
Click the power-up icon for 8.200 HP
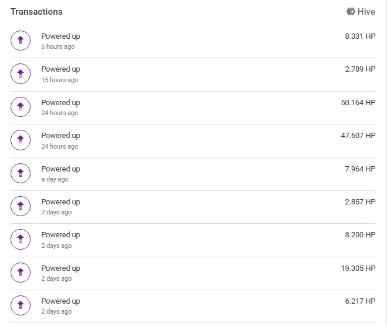pyautogui.click(x=21, y=239)
